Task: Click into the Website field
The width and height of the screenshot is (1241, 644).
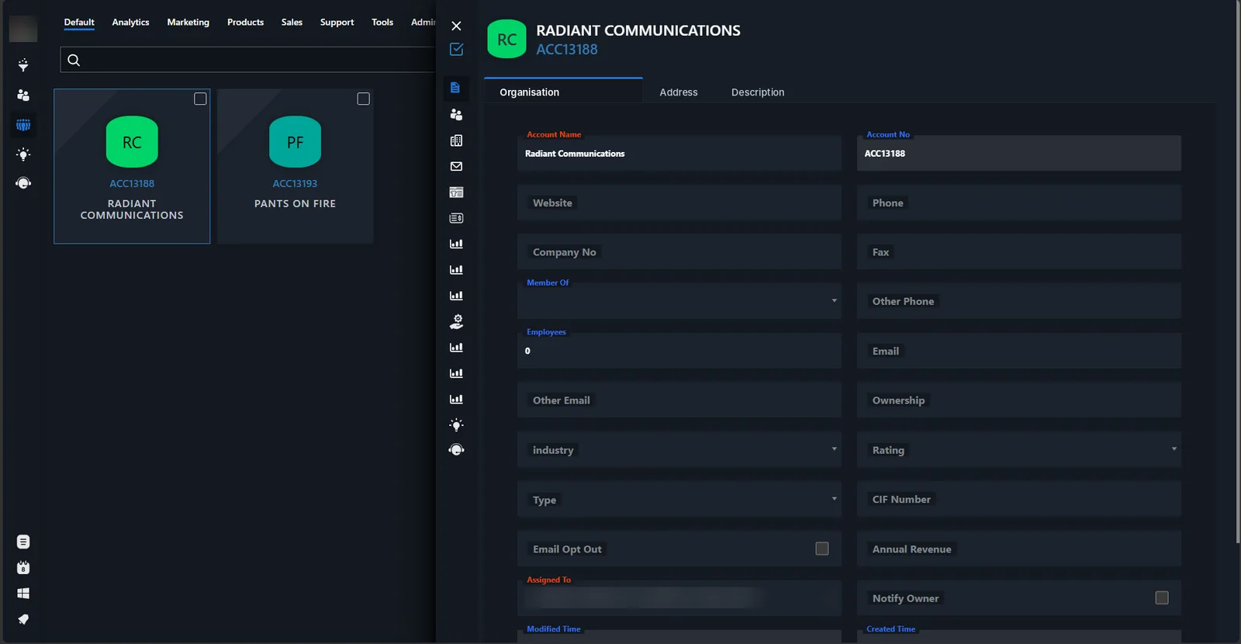Action: point(679,203)
